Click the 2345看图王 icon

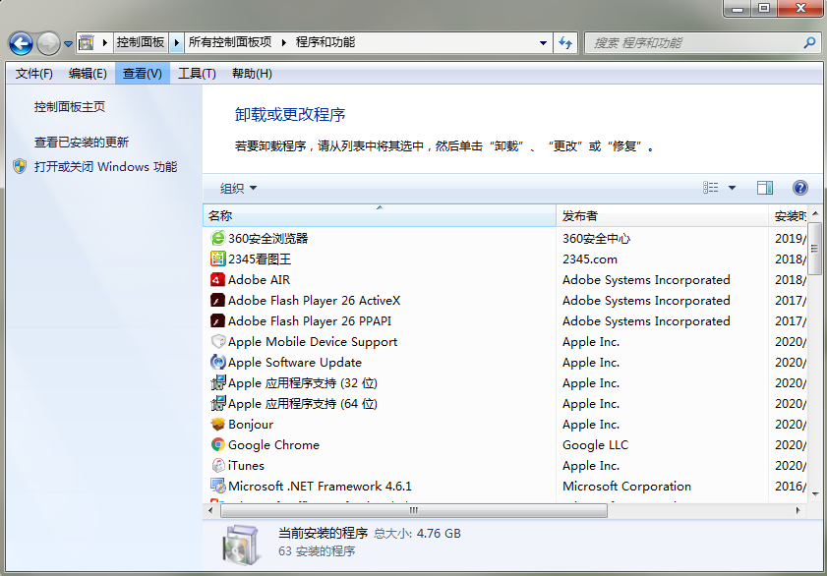coord(218,259)
